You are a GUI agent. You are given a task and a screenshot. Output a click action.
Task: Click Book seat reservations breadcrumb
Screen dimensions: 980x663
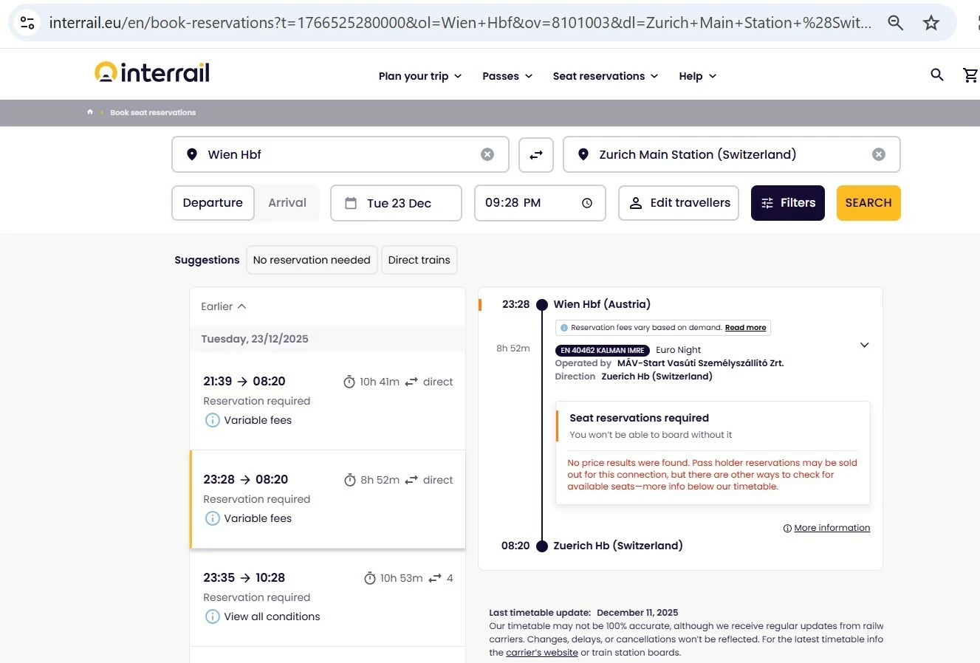[x=153, y=112]
